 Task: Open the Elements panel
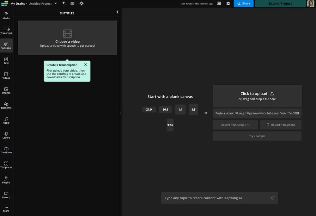[x=6, y=105]
